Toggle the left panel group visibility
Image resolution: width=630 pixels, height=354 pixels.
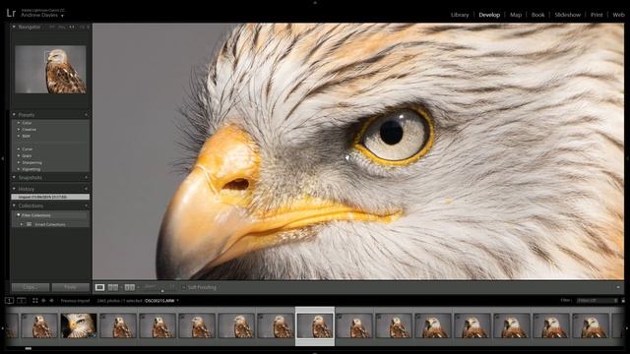coord(2,158)
